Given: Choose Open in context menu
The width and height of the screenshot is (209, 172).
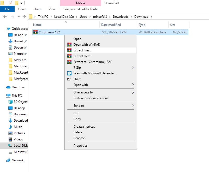Looking at the screenshot, I should (101, 39).
